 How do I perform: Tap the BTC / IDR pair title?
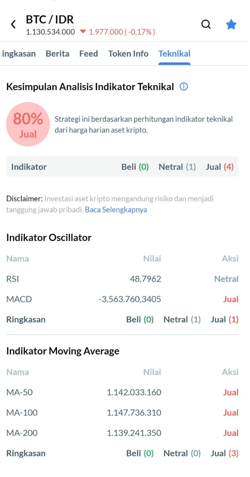click(50, 20)
